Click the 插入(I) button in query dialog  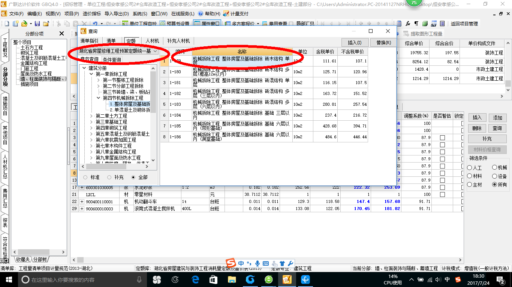(x=355, y=43)
